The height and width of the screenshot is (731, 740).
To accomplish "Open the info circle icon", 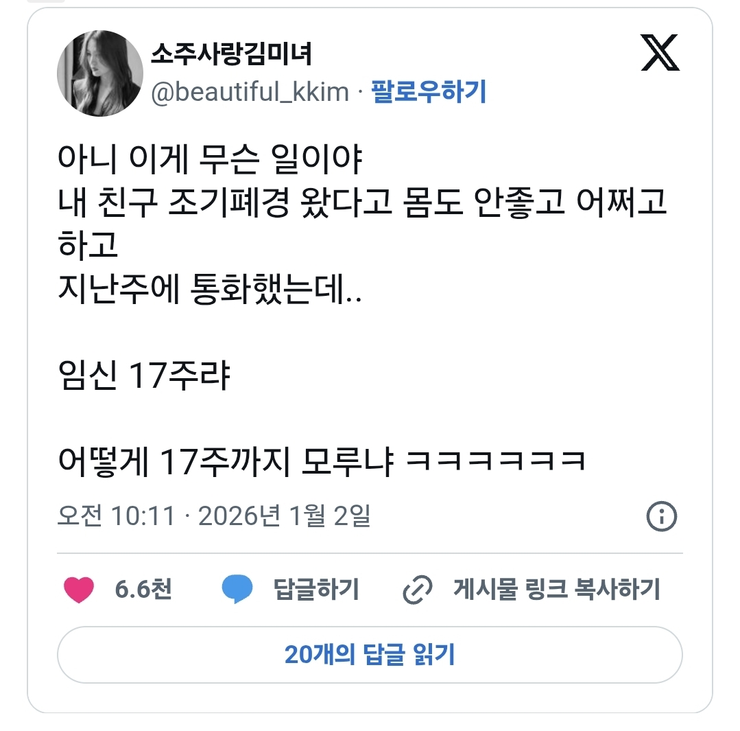I will 661,516.
